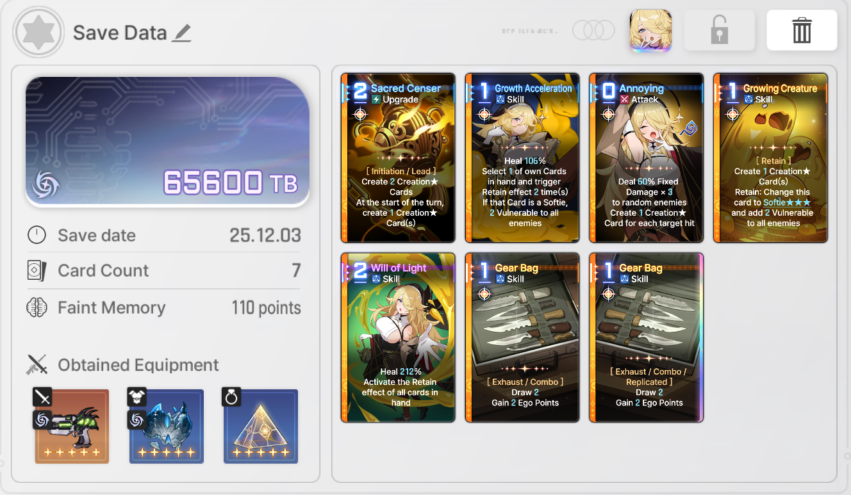Viewport: 851px width, 495px height.
Task: Open the golden pyramid ring equipment
Action: [261, 426]
